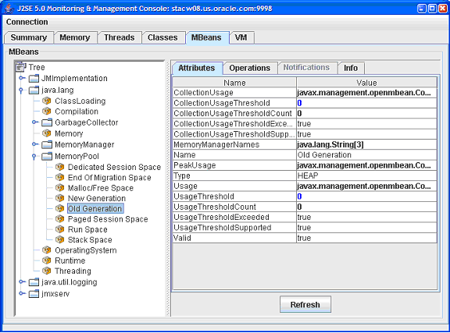
Task: Click the Old Generation bean icon
Action: tap(59, 208)
